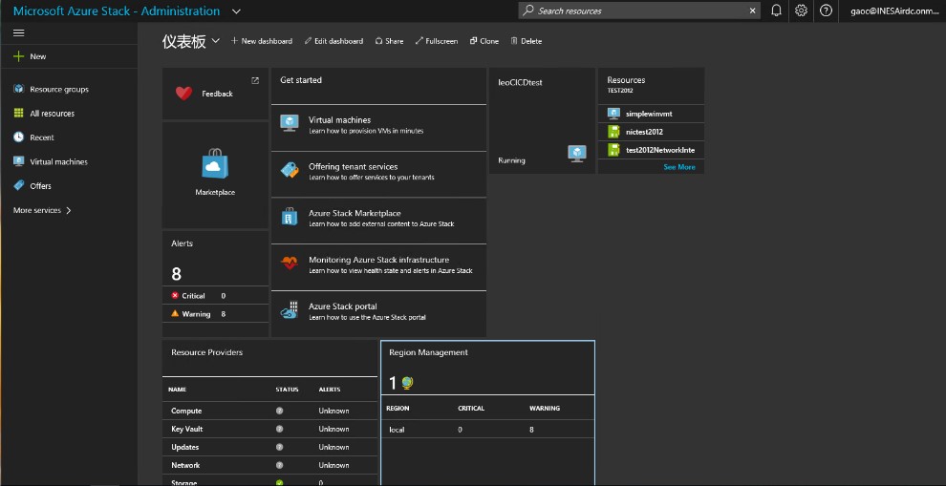
Task: Open the Offering tenant services link
Action: [353, 166]
